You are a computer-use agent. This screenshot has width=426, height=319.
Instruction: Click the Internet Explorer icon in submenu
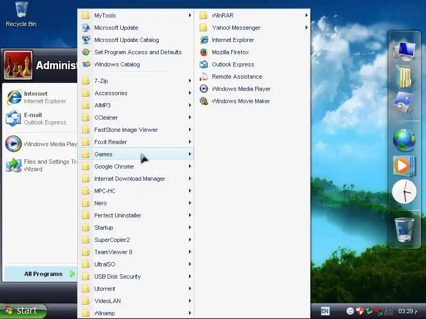click(x=204, y=40)
